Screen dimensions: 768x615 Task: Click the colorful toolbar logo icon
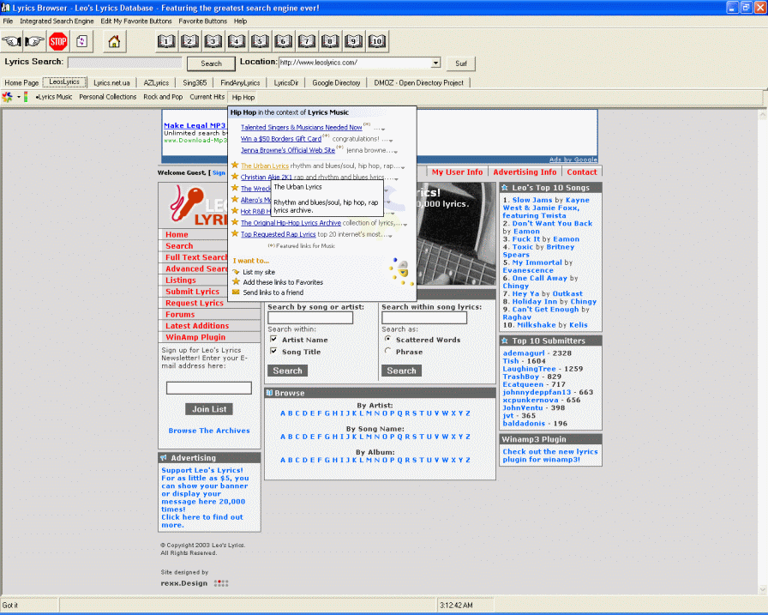coord(8,97)
